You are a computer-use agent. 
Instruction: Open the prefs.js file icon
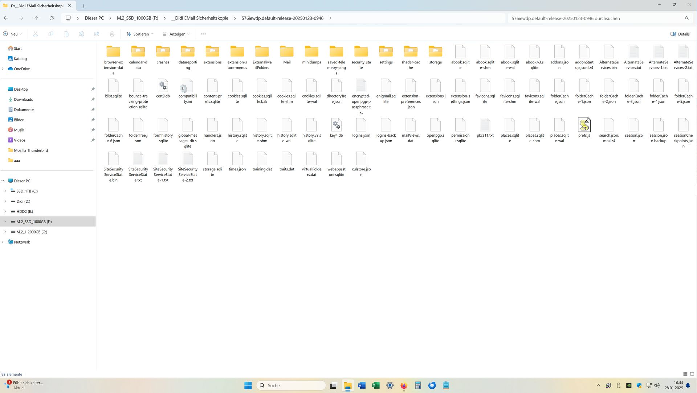click(584, 125)
